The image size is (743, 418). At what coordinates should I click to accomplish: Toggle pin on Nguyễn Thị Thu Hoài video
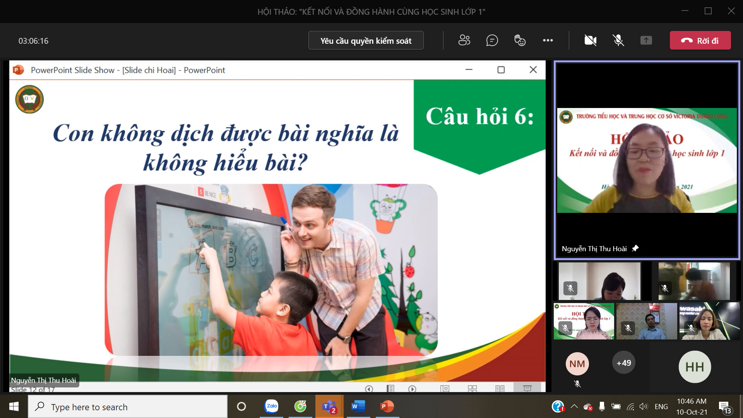pyautogui.click(x=635, y=248)
